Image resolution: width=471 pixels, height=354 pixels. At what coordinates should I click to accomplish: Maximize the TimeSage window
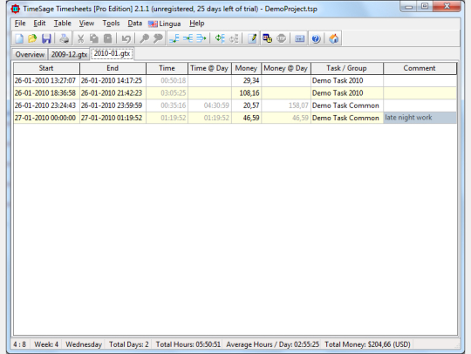[425, 6]
